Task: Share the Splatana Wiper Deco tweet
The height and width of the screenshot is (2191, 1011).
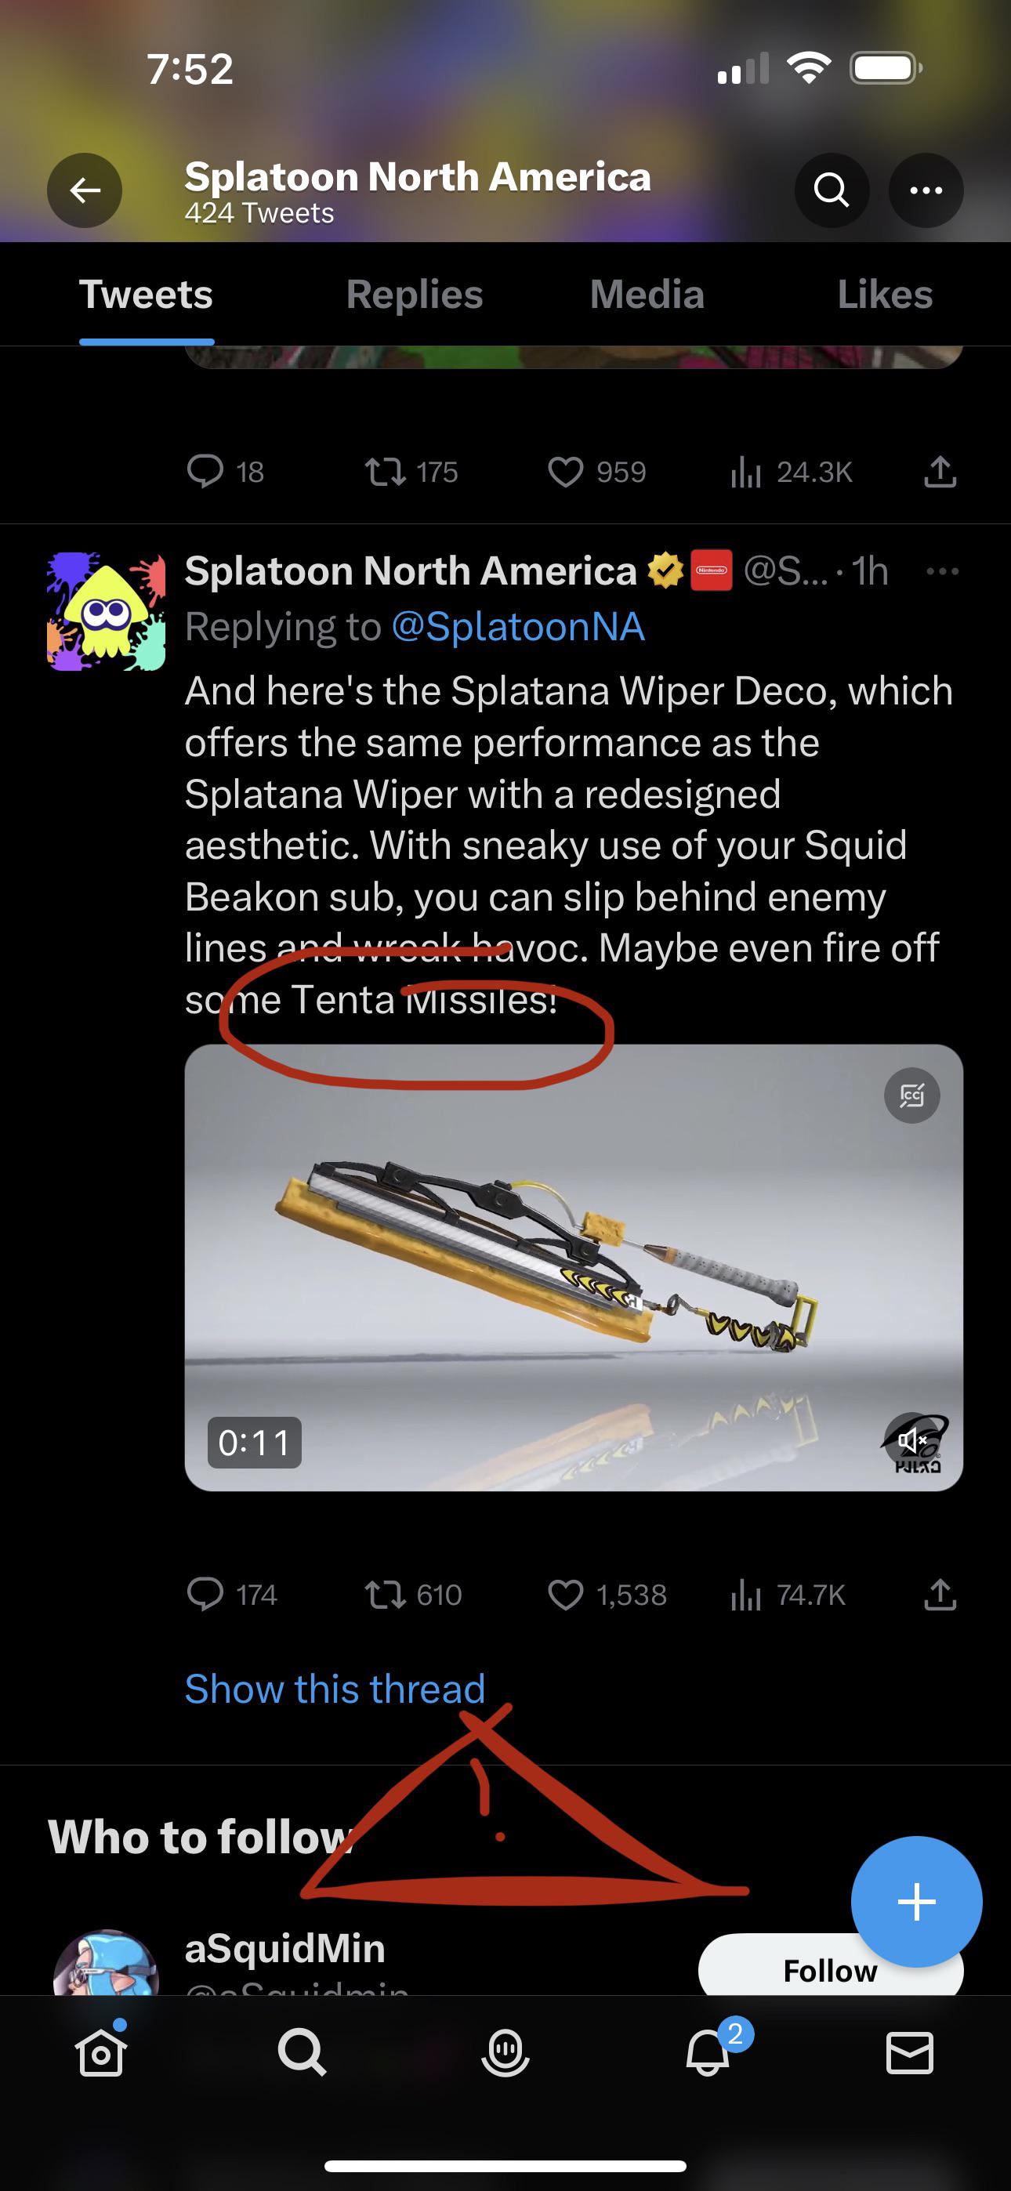Action: [940, 1595]
